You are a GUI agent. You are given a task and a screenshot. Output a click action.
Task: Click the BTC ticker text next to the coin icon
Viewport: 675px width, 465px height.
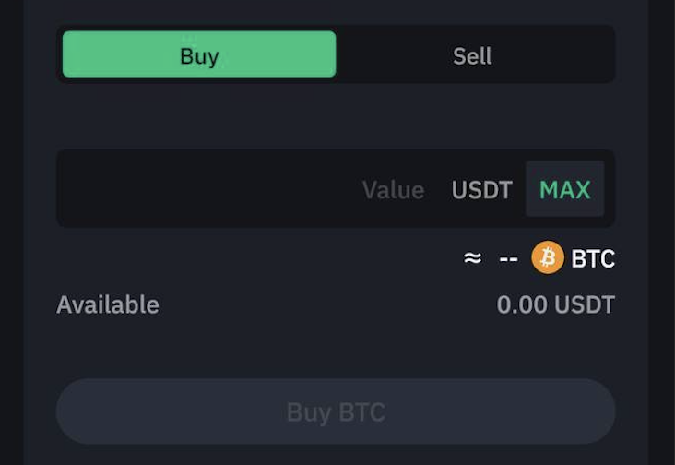click(x=593, y=258)
